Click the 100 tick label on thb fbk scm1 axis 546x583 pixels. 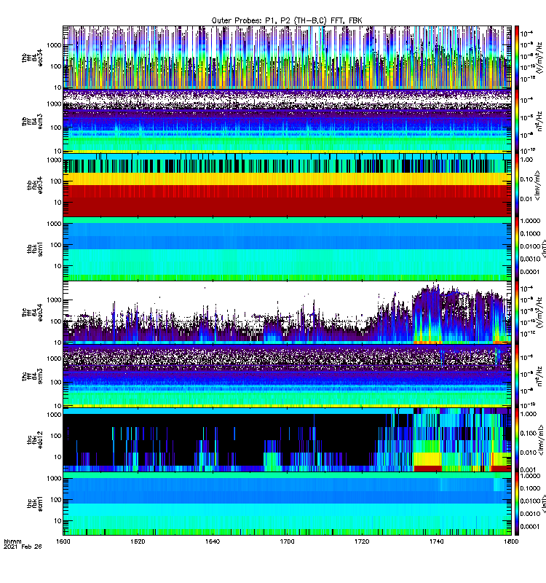[x=56, y=245]
